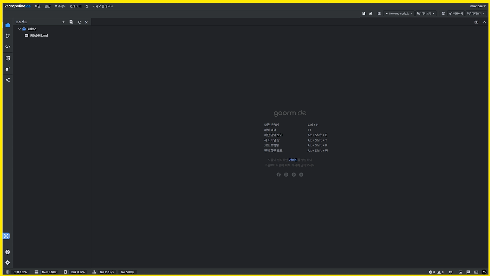Click the save-all toolbar icon
The height and width of the screenshot is (276, 490).
pos(371,14)
